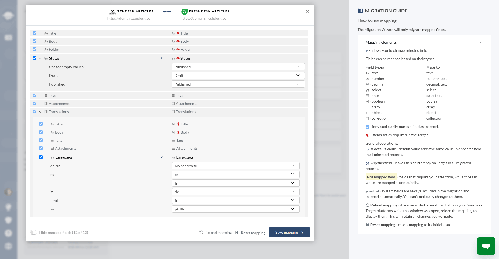Viewport: 499px width, 259px height.
Task: Click the Status field edit pencil icon
Action: tap(161, 58)
